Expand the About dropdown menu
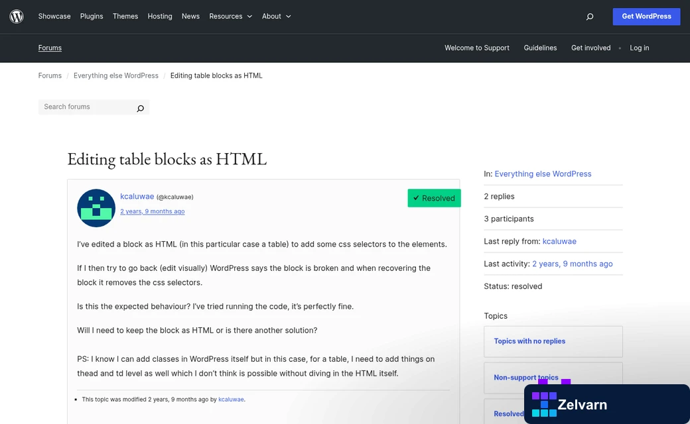 277,17
